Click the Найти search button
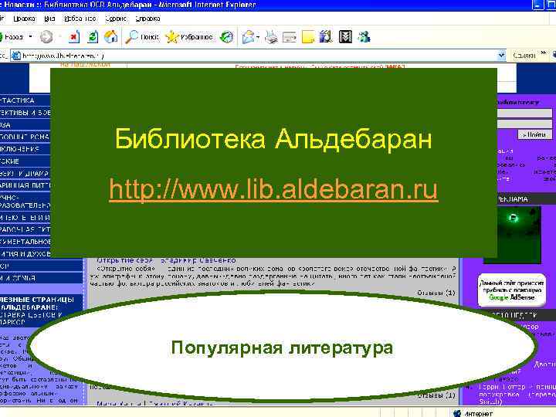Viewport: 556px width, 417px height. [535, 134]
